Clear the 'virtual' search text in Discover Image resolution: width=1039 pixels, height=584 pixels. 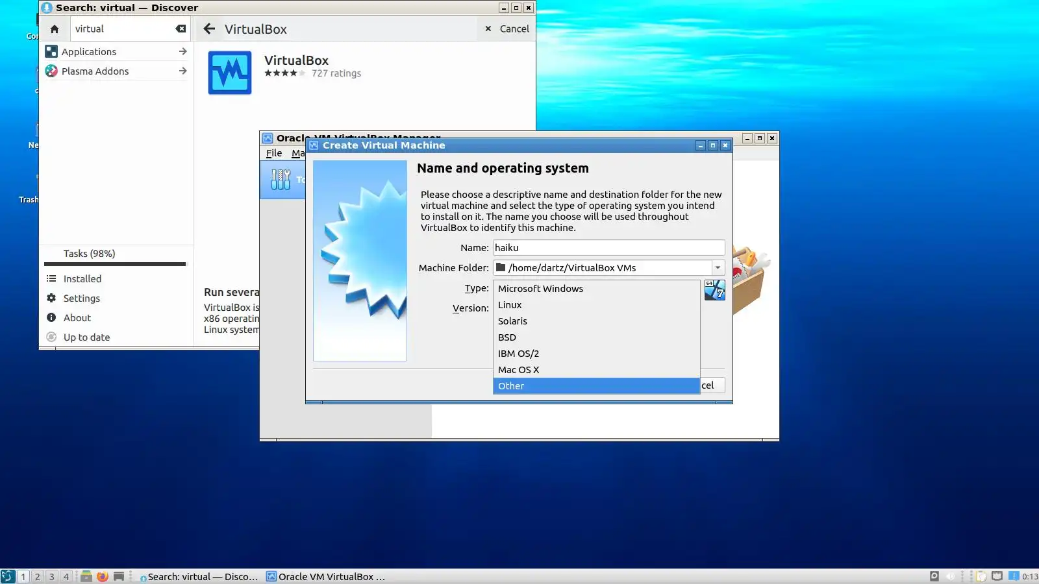[x=181, y=29]
